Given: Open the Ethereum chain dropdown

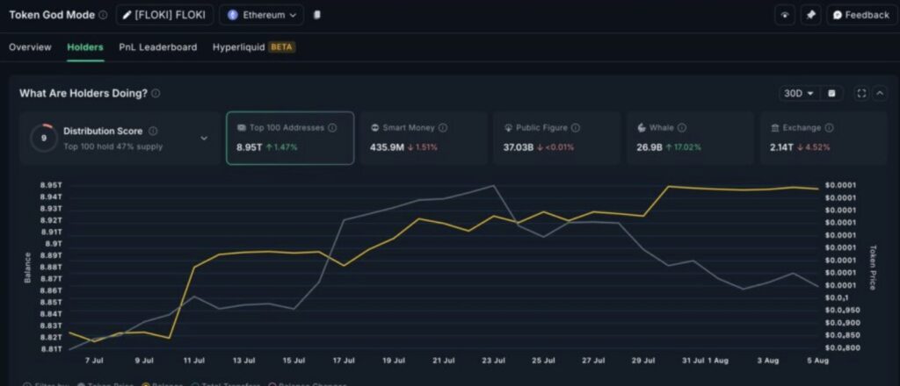Looking at the screenshot, I should click(261, 15).
